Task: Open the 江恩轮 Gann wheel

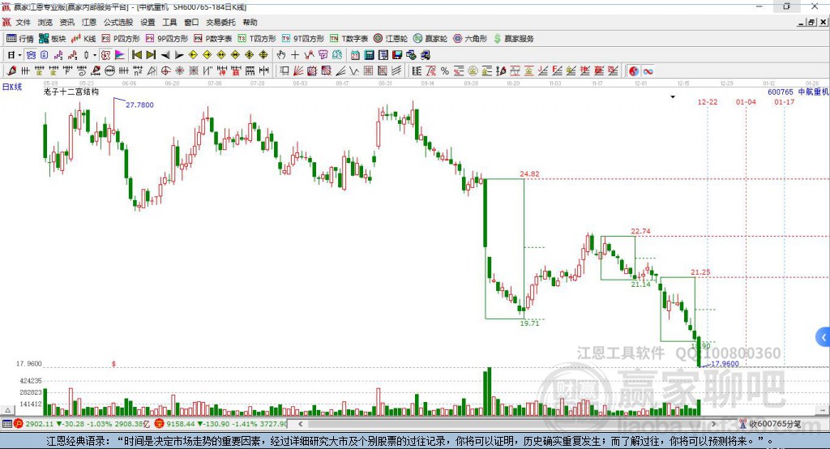Action: pos(391,39)
